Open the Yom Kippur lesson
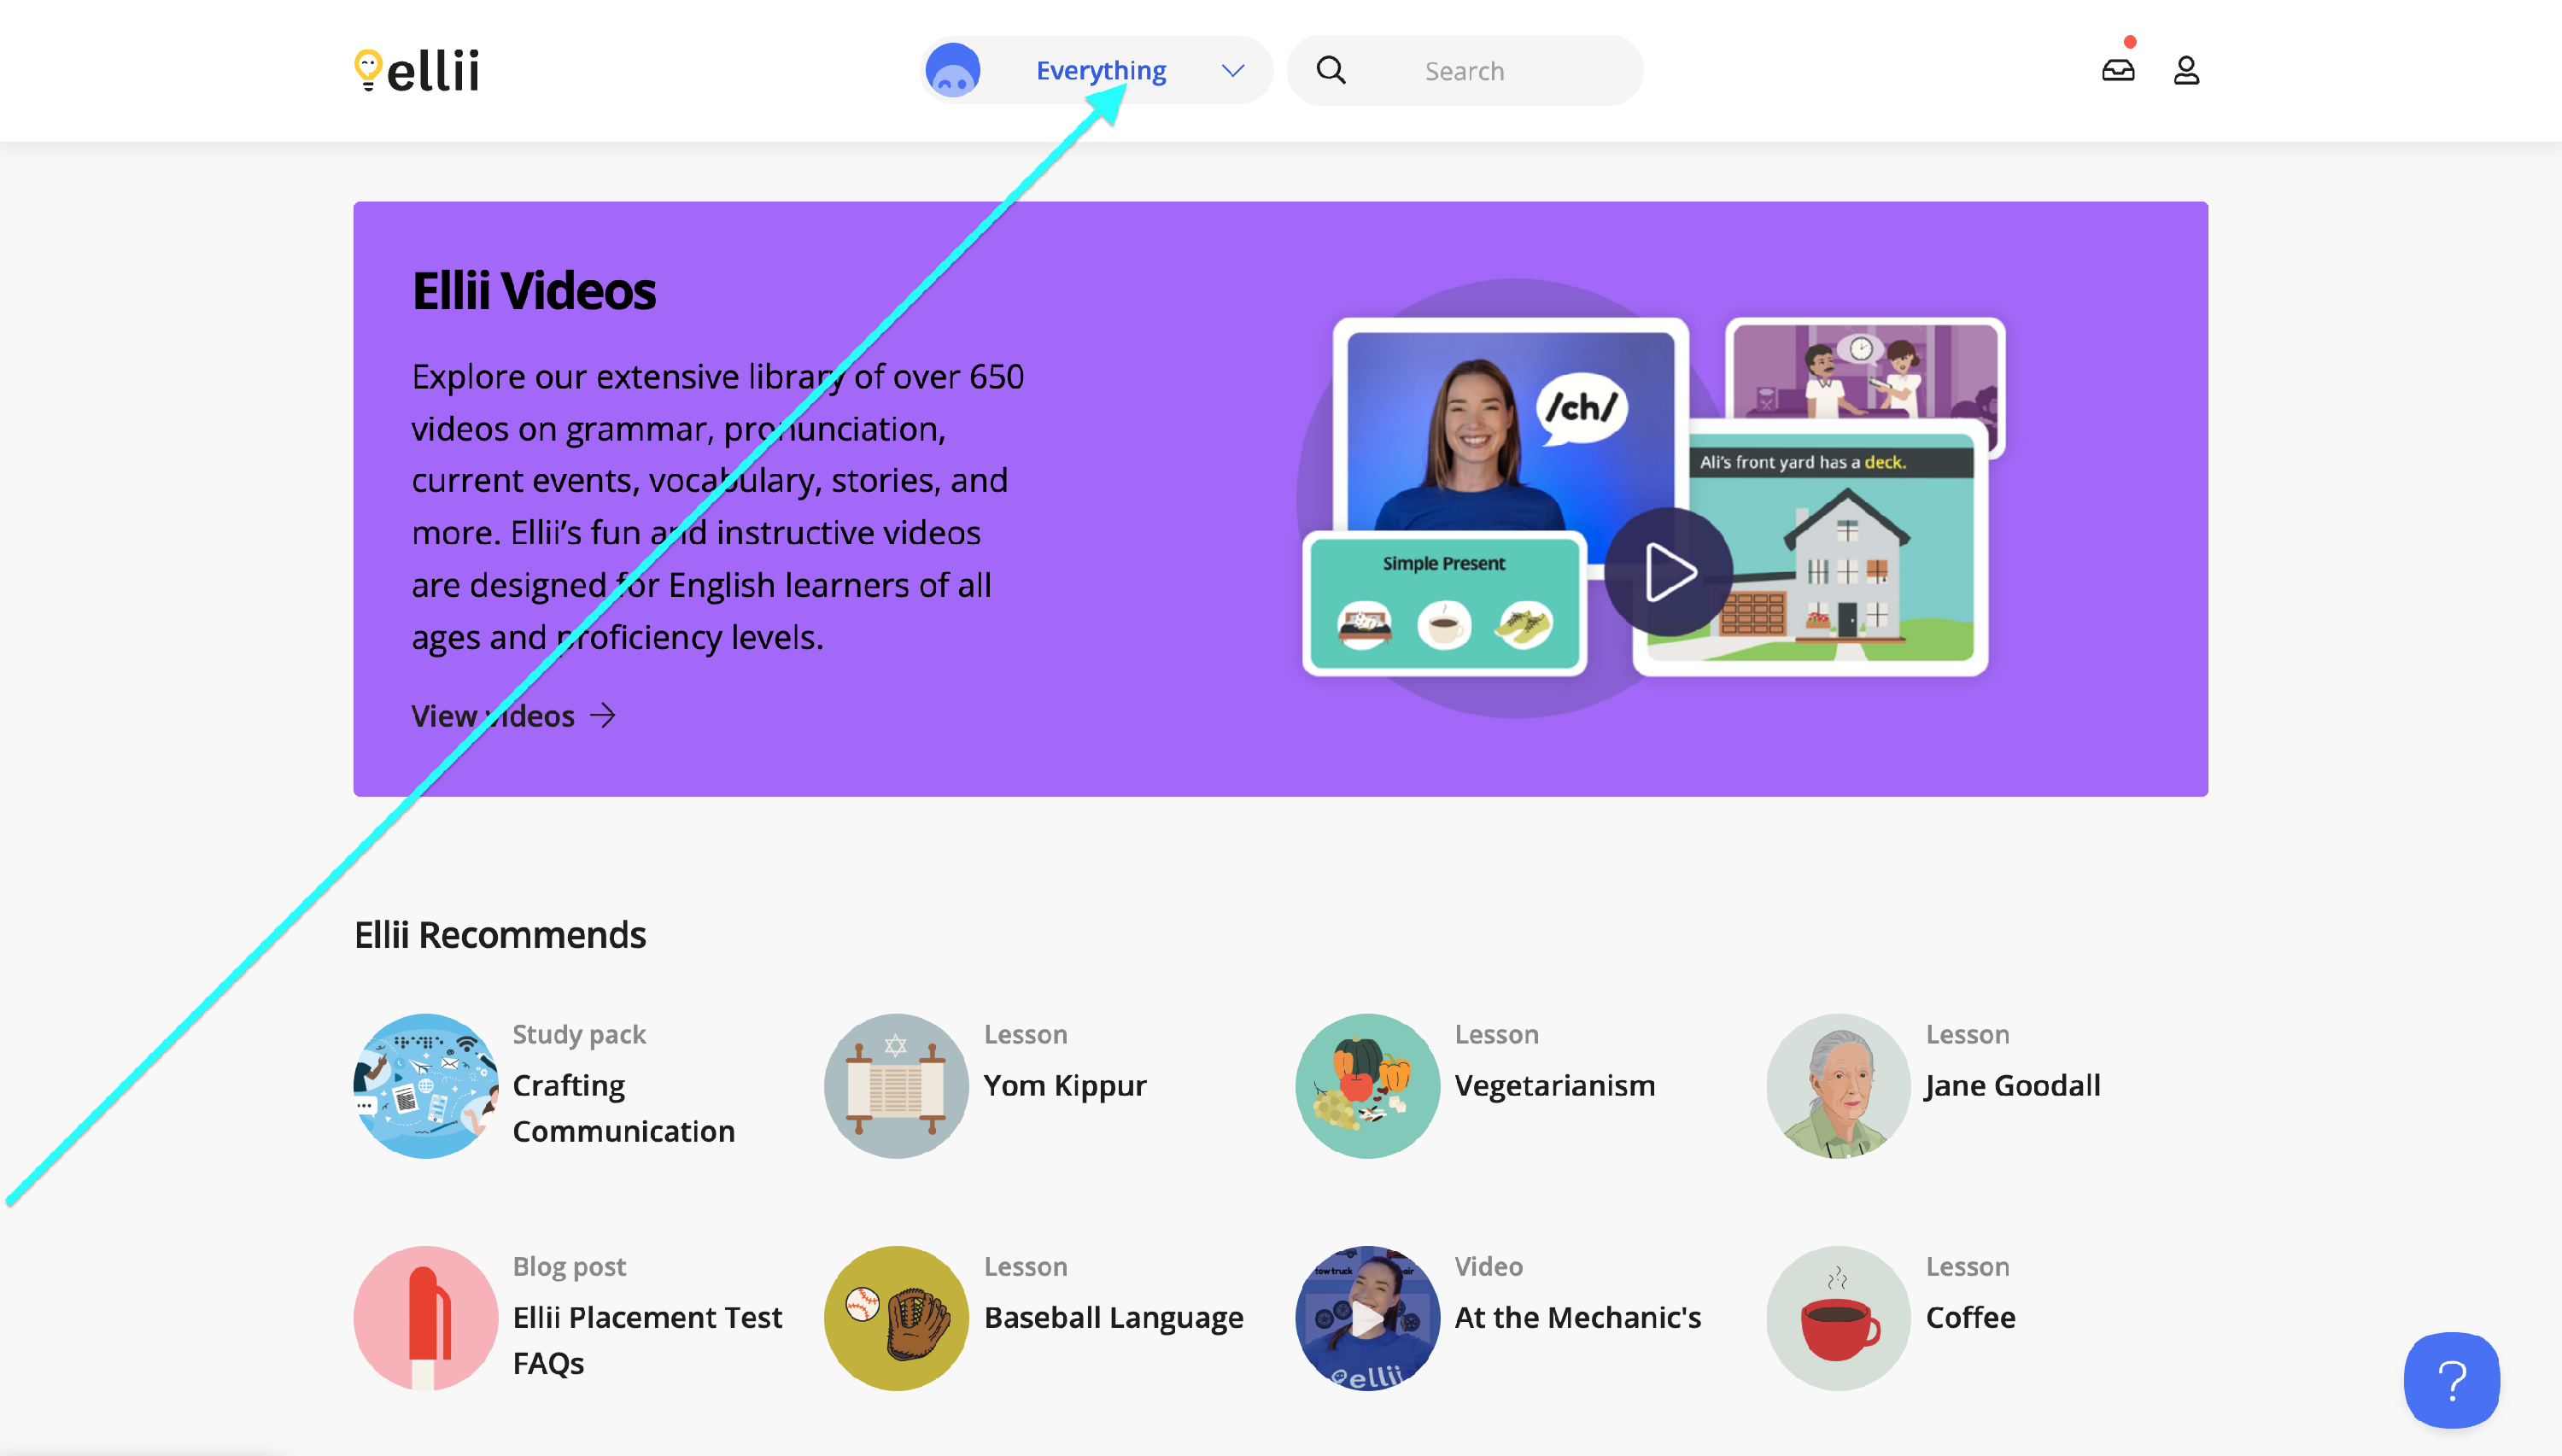Image resolution: width=2562 pixels, height=1456 pixels. coord(1064,1085)
